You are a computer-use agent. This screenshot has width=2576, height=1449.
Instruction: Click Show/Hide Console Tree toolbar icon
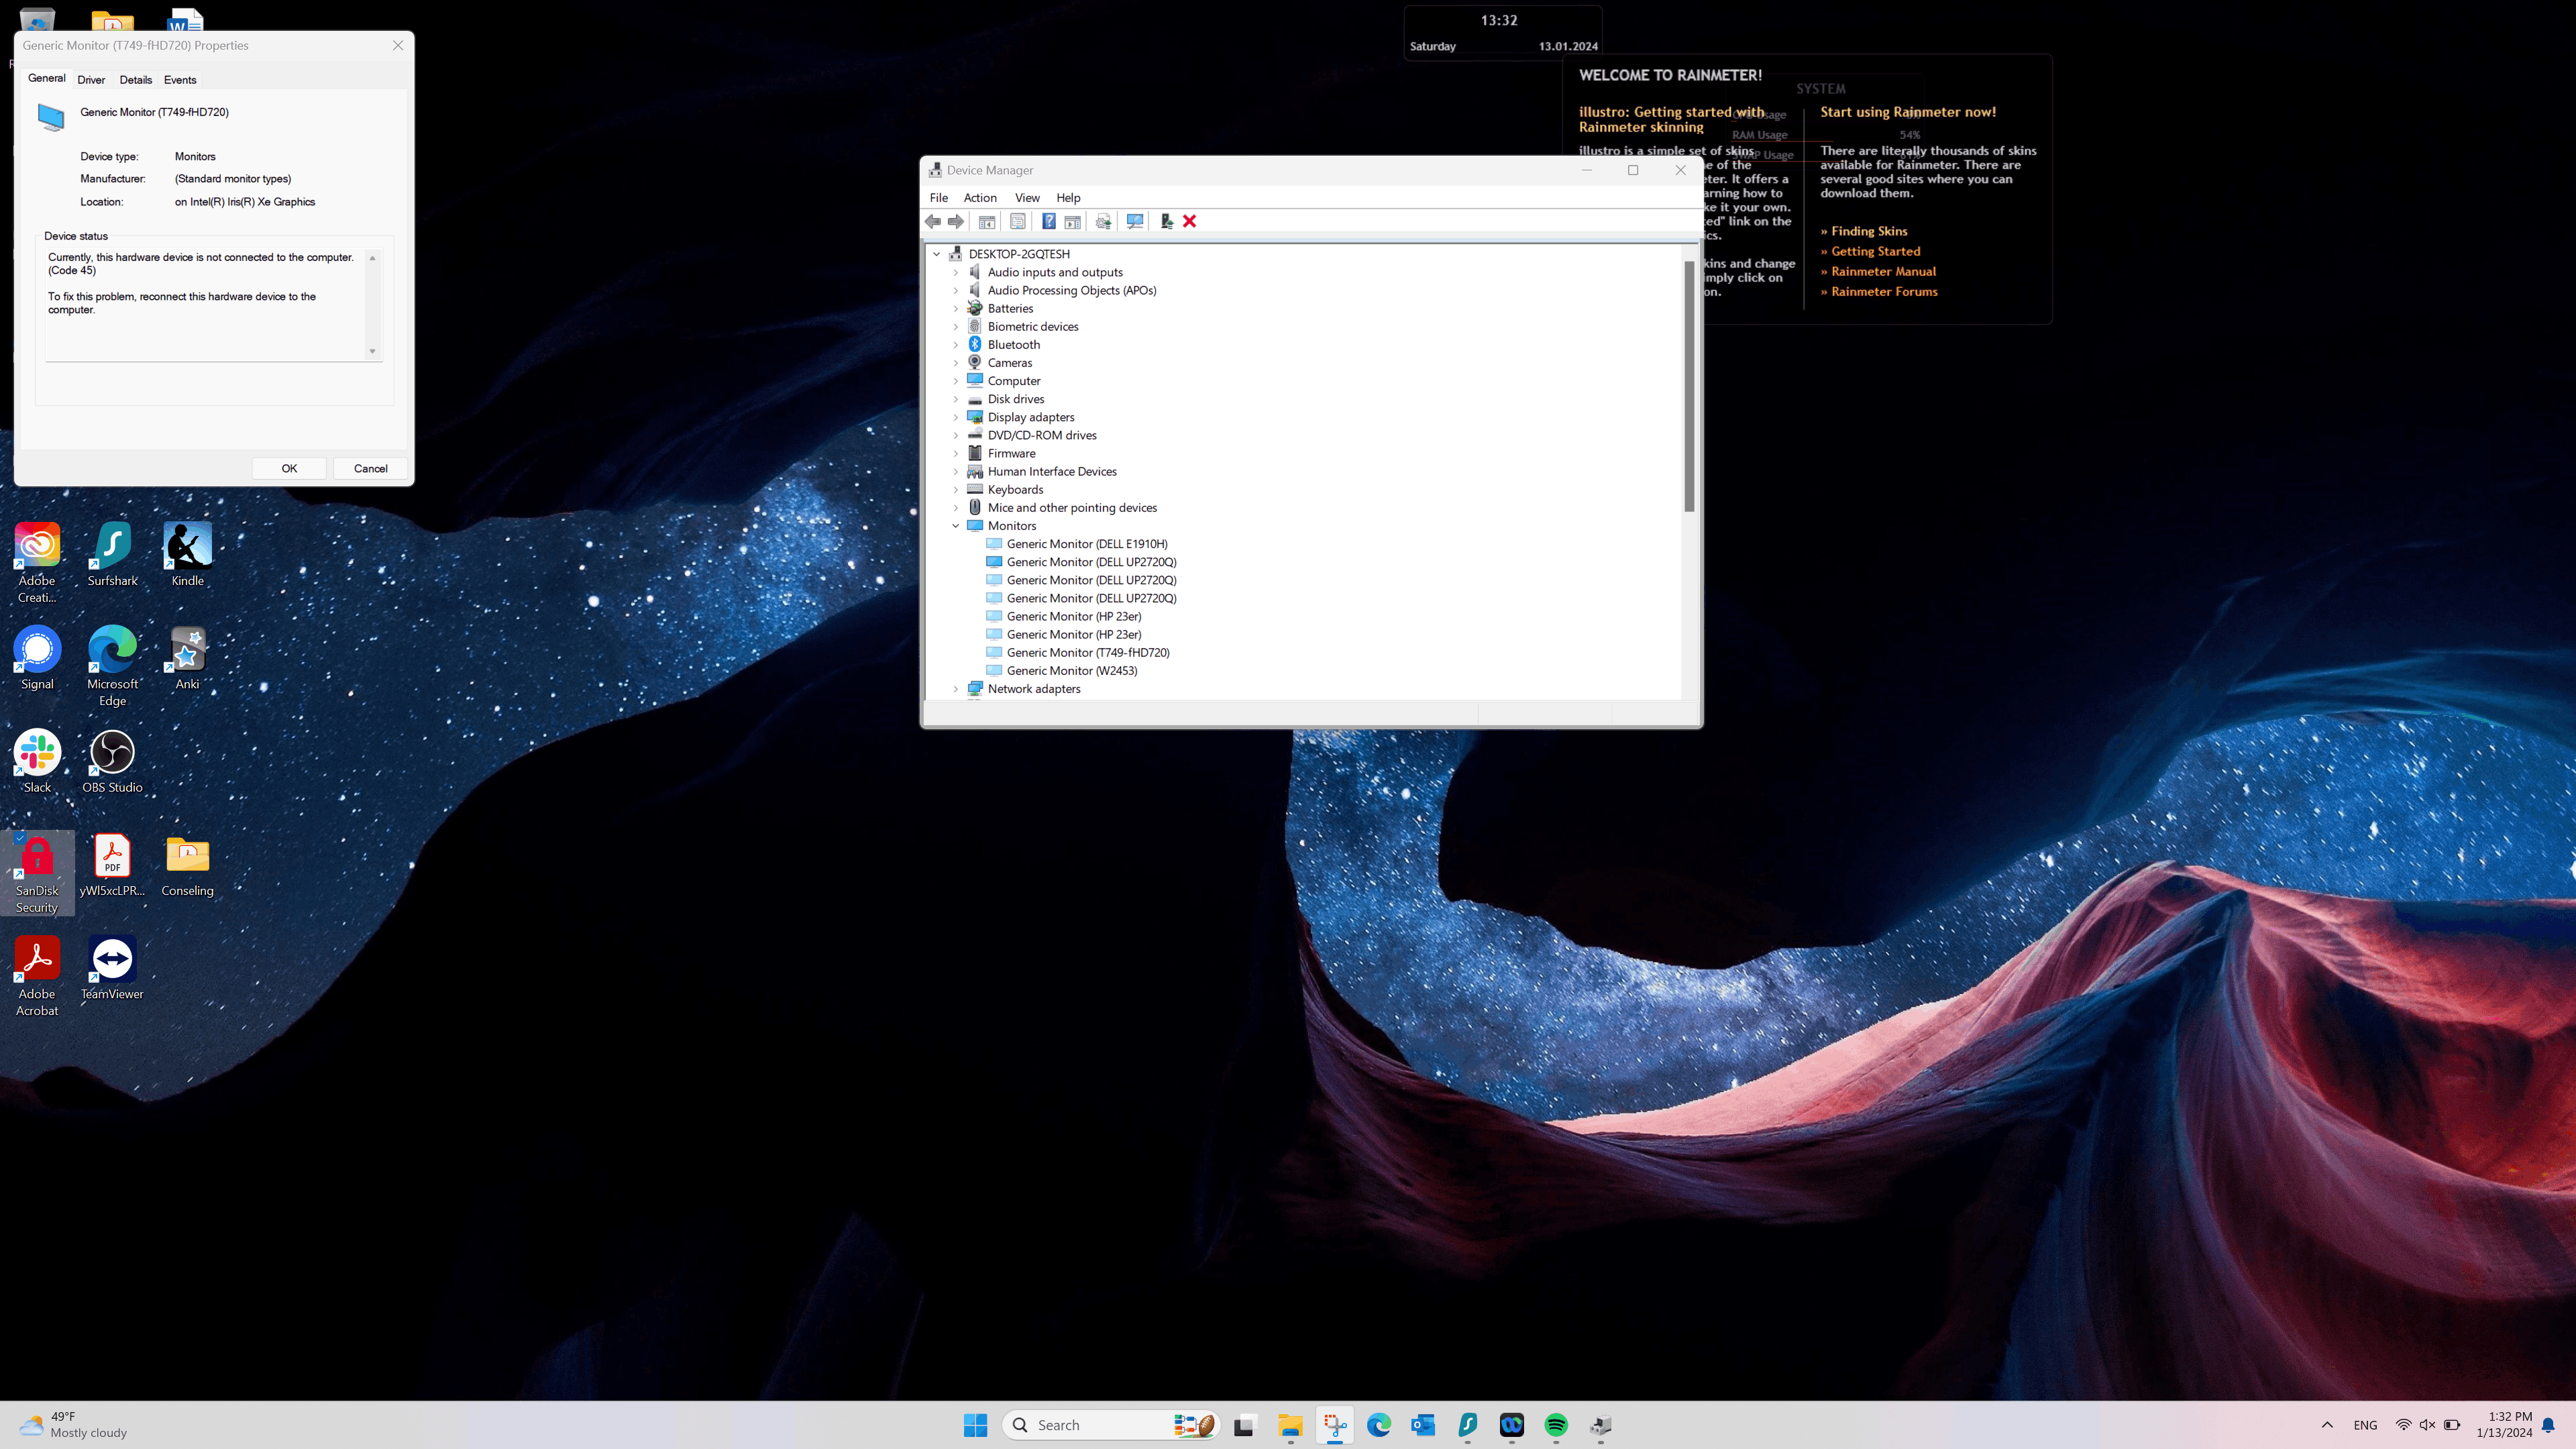pos(987,222)
